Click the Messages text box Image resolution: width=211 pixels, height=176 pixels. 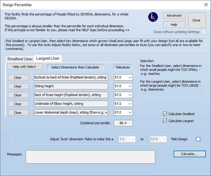90,157
